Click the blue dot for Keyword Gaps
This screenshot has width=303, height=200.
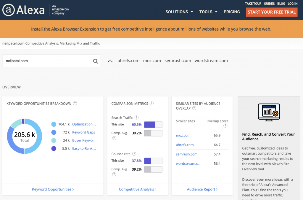point(54,132)
